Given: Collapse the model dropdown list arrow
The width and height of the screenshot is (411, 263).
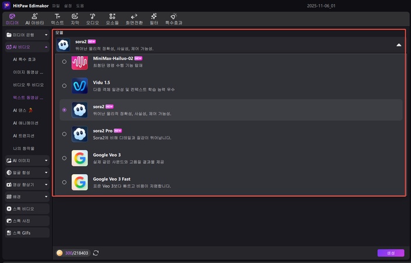Looking at the screenshot, I should pyautogui.click(x=399, y=44).
